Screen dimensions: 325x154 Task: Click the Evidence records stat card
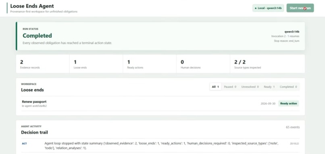(x=42, y=64)
